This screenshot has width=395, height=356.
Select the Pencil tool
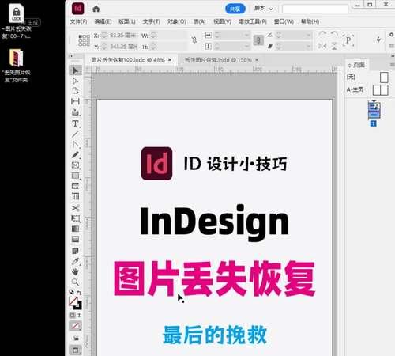(x=75, y=155)
